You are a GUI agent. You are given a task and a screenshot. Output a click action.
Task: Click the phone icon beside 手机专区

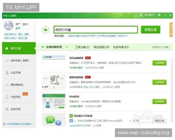(x=7, y=97)
